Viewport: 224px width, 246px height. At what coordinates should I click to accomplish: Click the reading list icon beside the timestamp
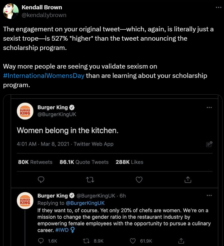click(x=209, y=144)
